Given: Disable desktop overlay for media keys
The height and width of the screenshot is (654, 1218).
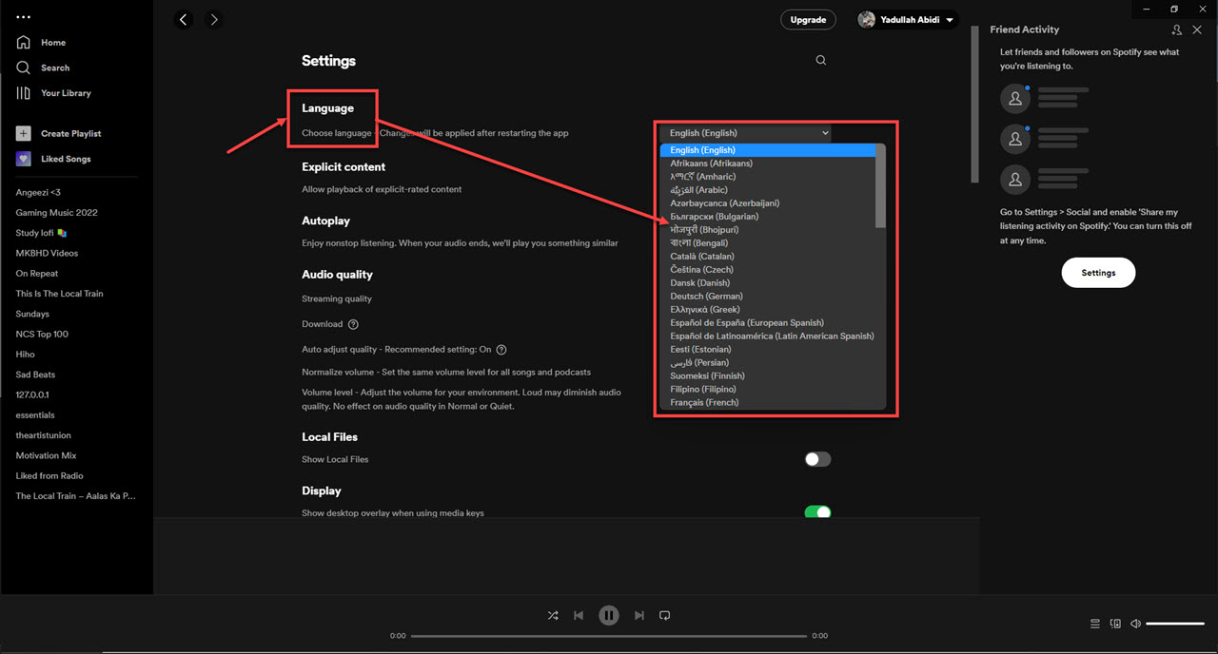Looking at the screenshot, I should [816, 511].
